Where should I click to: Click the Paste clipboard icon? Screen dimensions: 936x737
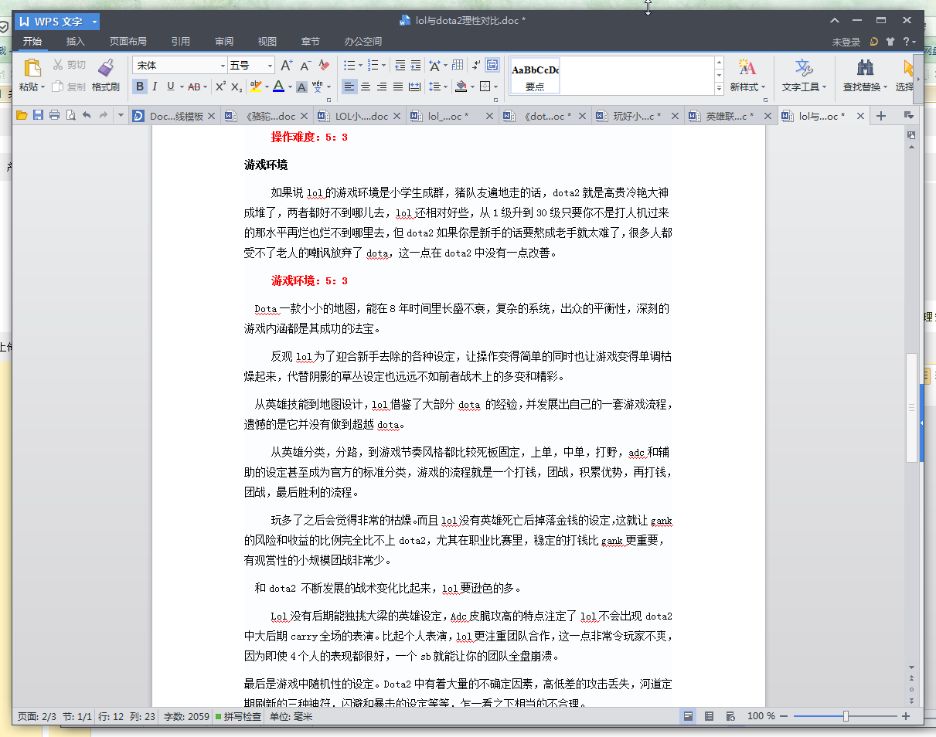click(32, 68)
